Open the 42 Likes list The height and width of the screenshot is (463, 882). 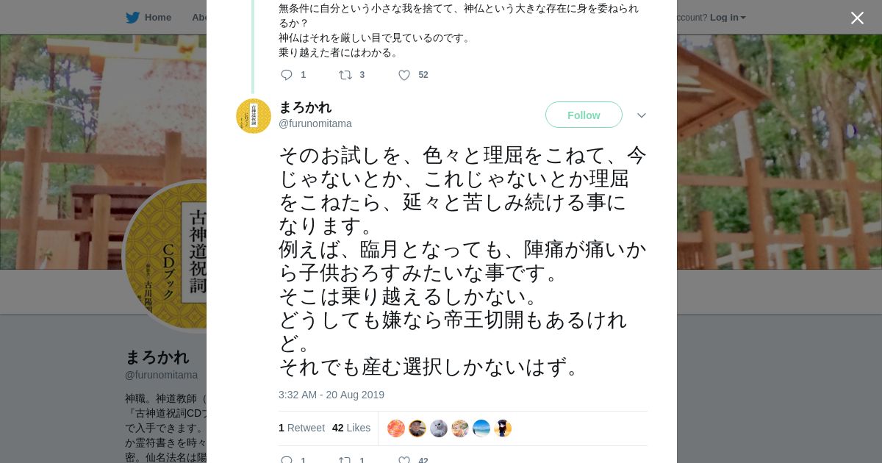click(x=351, y=428)
